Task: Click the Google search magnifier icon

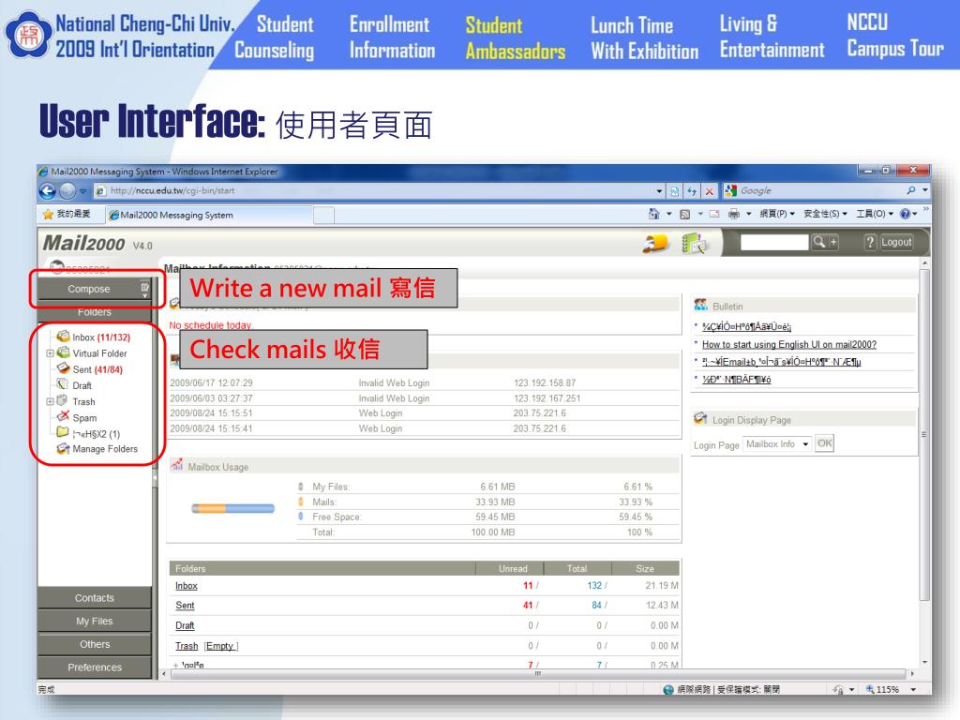Action: click(x=911, y=191)
